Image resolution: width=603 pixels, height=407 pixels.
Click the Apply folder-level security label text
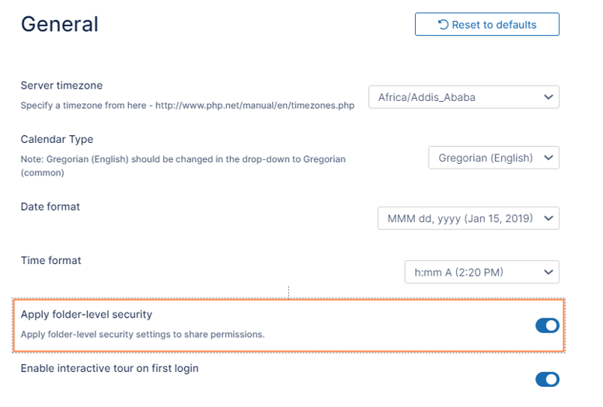pos(86,315)
